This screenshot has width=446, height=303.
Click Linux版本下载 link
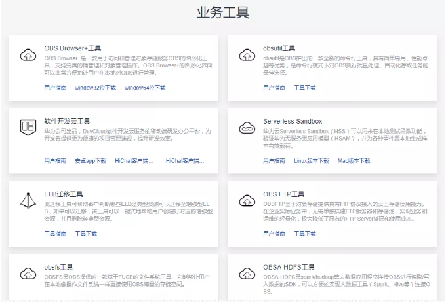click(x=312, y=161)
